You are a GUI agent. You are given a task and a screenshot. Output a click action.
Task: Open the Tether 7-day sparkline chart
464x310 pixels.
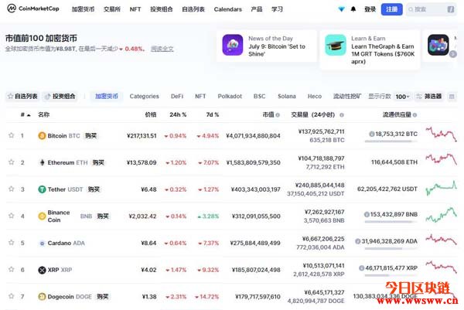coord(442,188)
